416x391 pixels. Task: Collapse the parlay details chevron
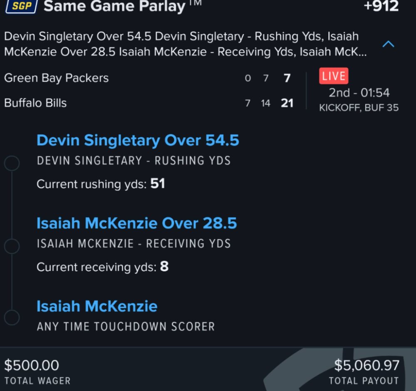pyautogui.click(x=388, y=44)
